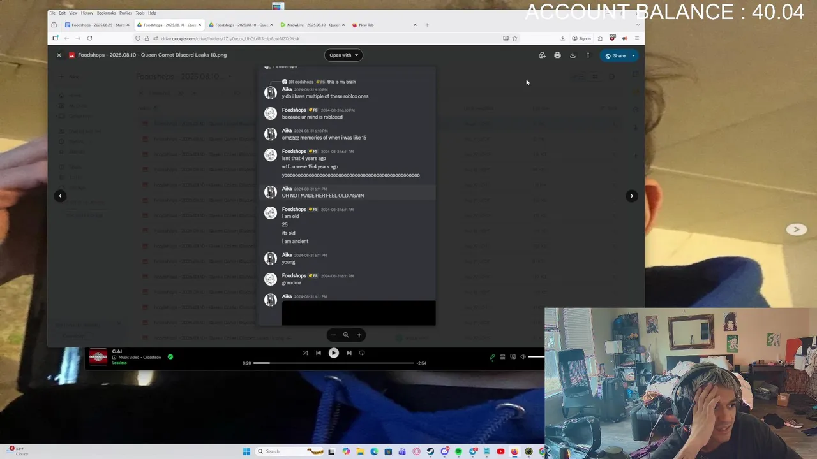Toggle the green lyrics microphone icon
Screen dimensions: 817x459
click(492, 357)
